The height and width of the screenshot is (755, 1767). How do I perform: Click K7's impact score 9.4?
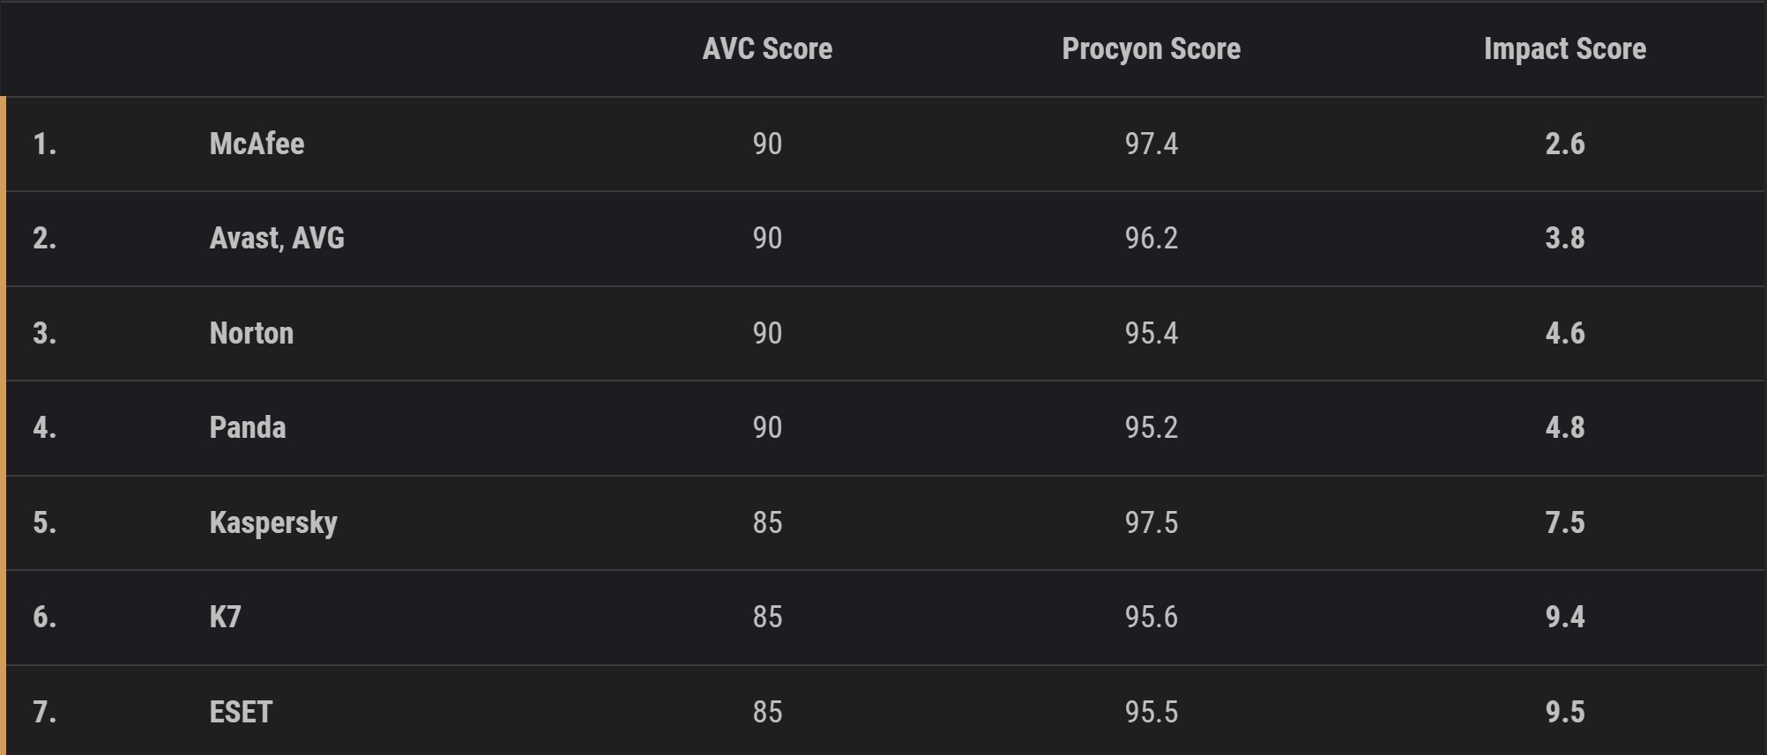[1564, 617]
